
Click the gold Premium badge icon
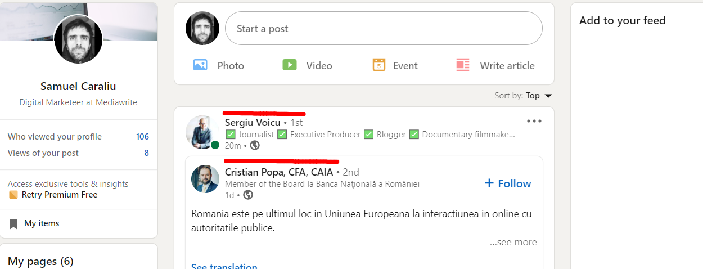13,195
